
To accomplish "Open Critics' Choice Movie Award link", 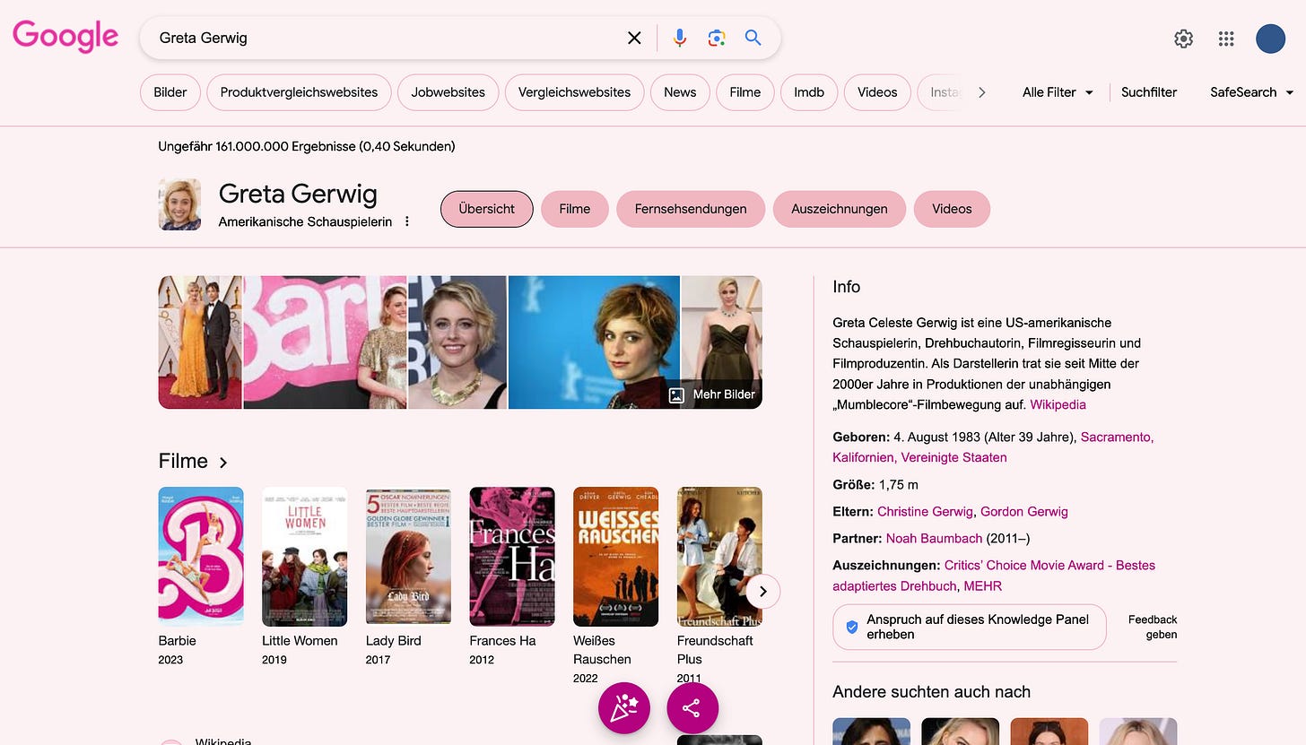I will (994, 576).
